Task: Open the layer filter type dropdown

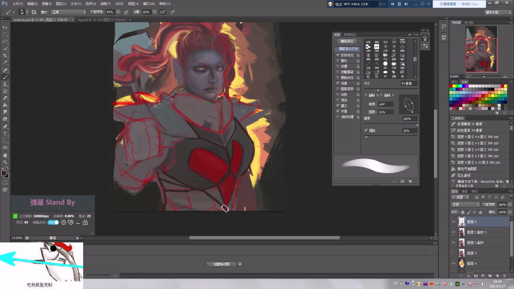Action: point(461,197)
